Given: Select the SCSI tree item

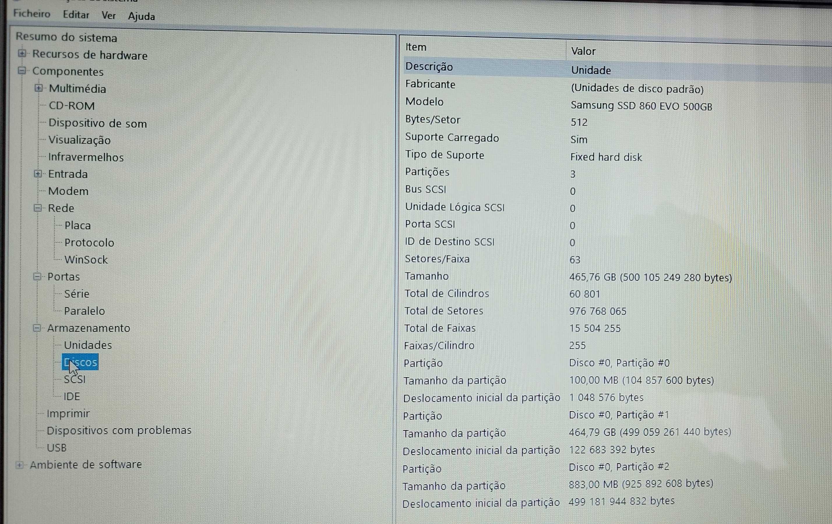Looking at the screenshot, I should (75, 378).
